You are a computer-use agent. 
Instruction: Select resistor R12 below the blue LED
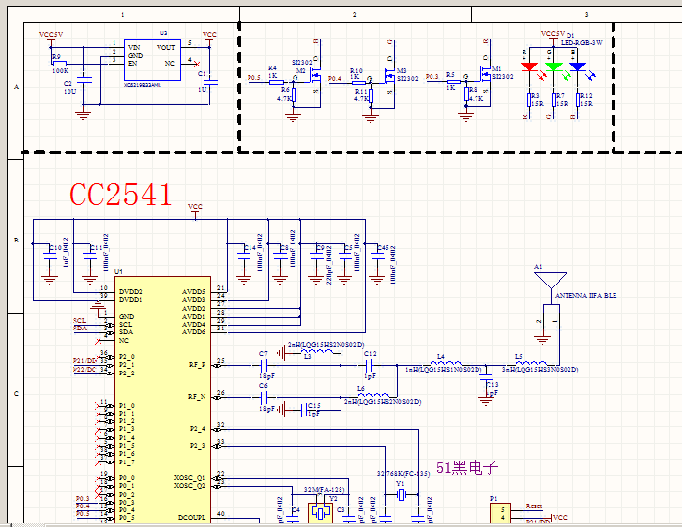click(x=578, y=100)
